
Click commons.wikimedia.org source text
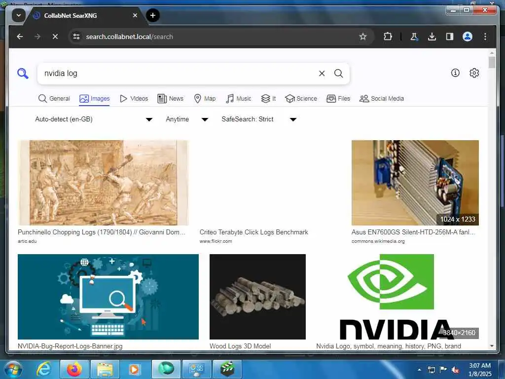click(378, 241)
